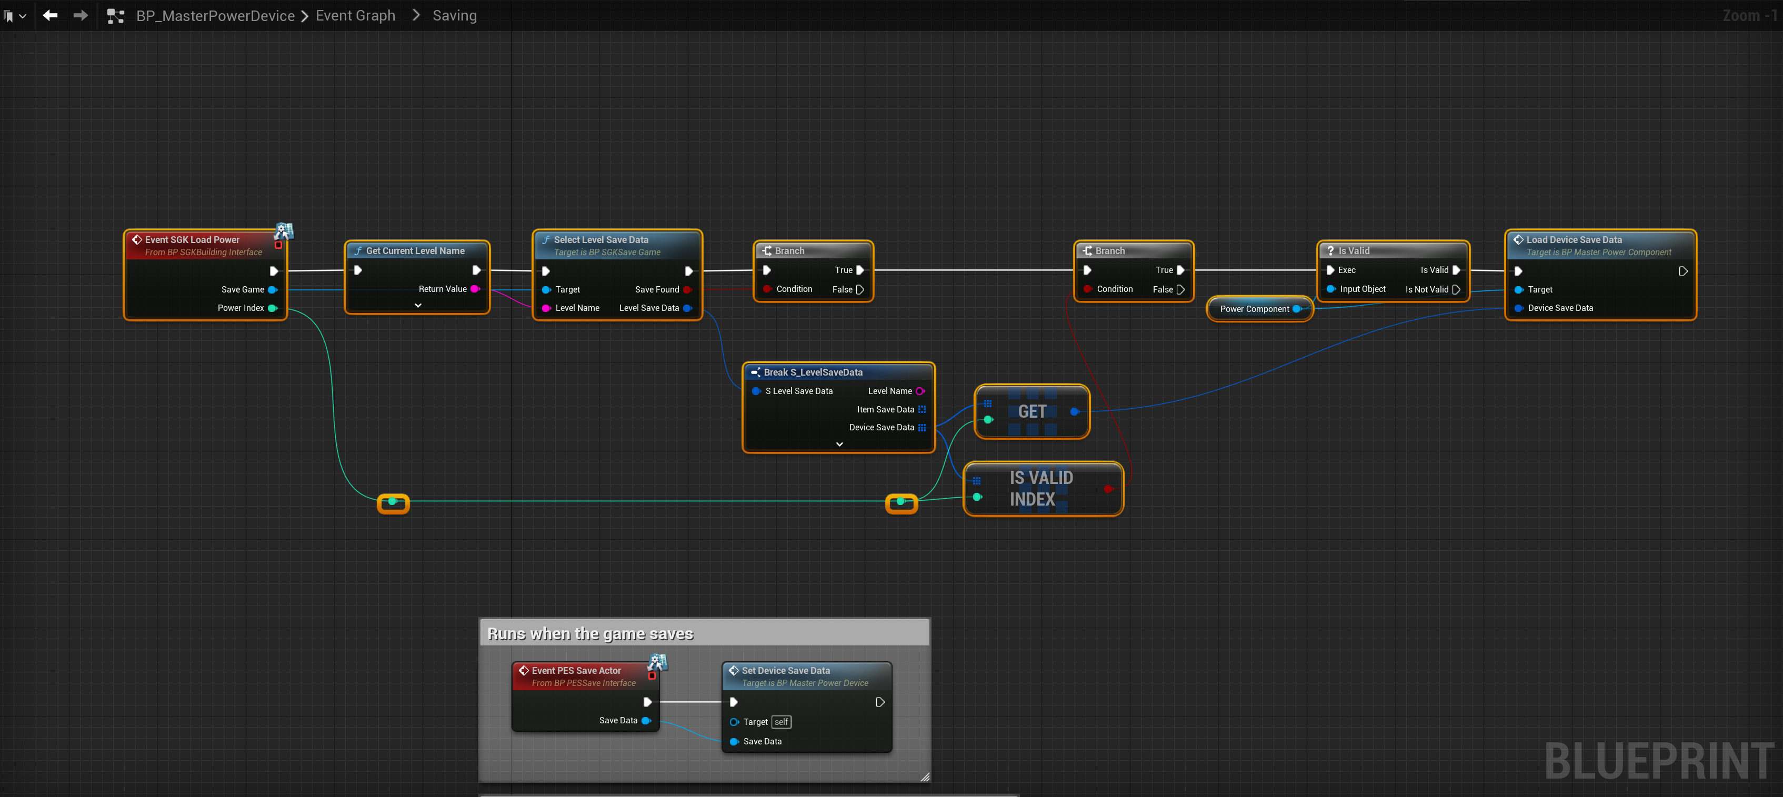Select the GET array node
Image resolution: width=1783 pixels, height=797 pixels.
(1031, 411)
